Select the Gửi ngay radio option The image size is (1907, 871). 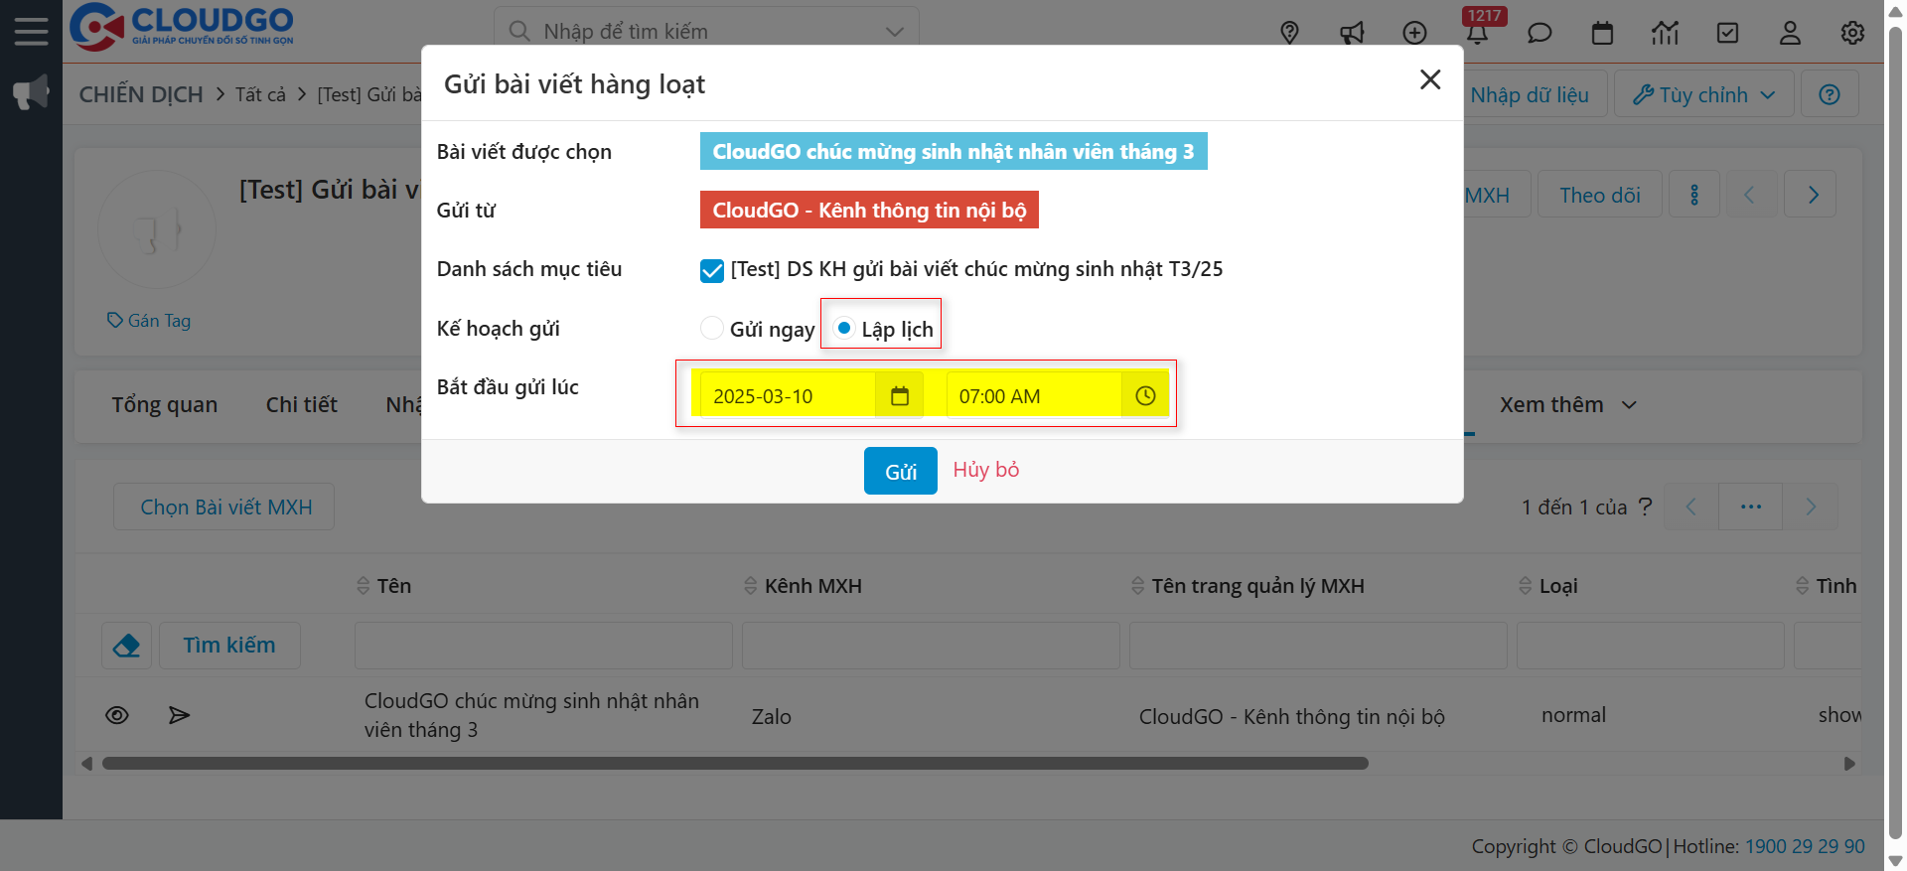pos(712,328)
